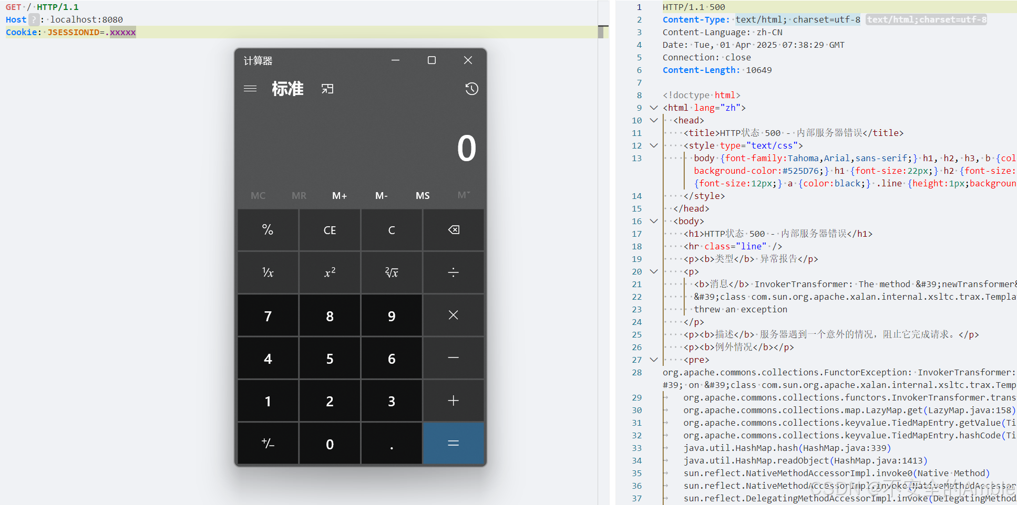Collapse the head tag fold on line 10

654,120
